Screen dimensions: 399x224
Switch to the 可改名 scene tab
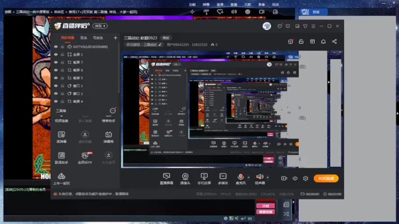98,38
